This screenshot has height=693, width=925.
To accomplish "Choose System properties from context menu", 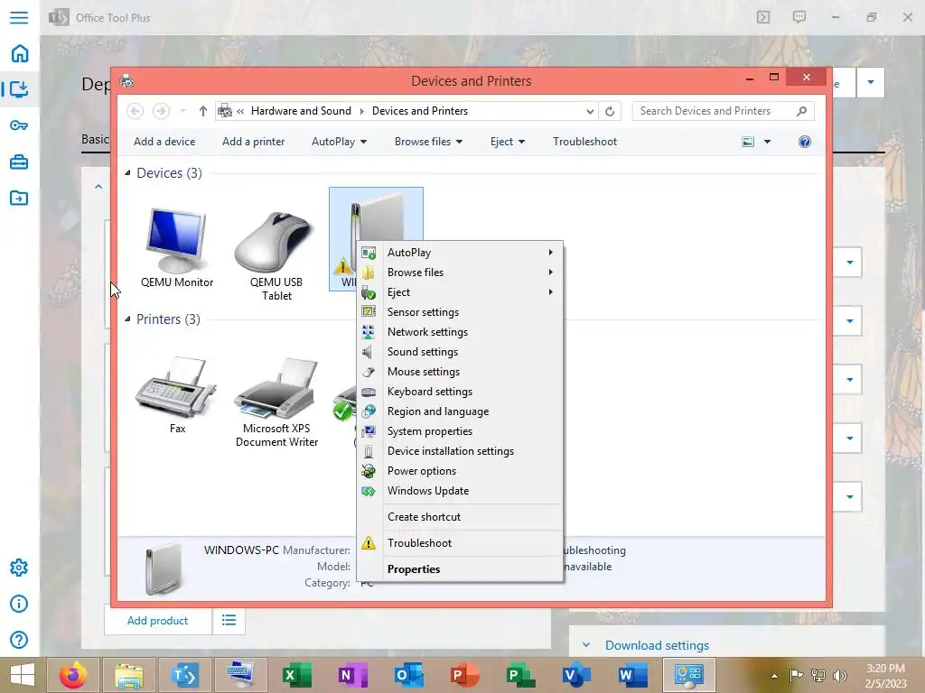I will (x=460, y=431).
